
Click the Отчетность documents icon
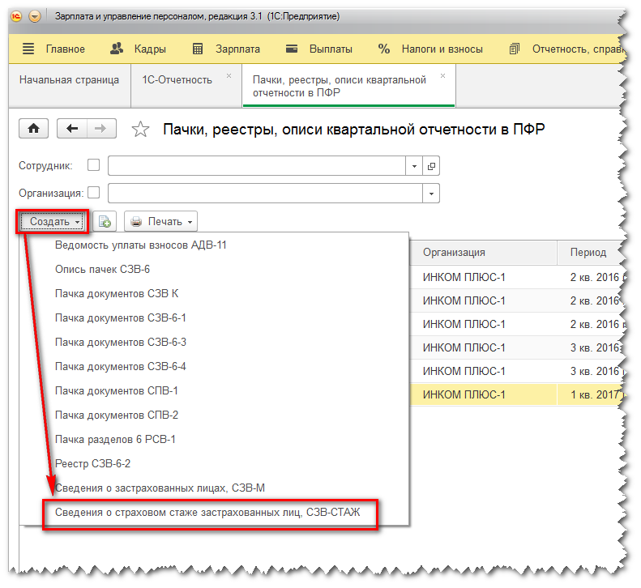(515, 49)
